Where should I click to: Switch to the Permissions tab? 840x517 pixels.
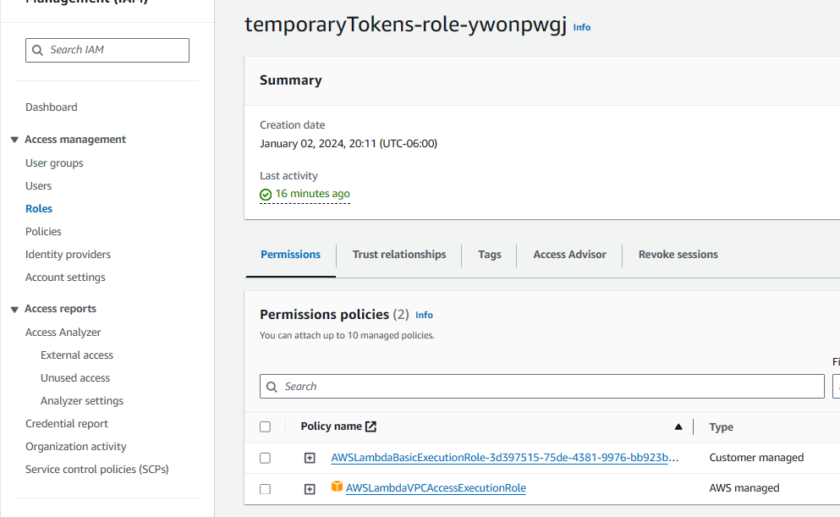290,255
